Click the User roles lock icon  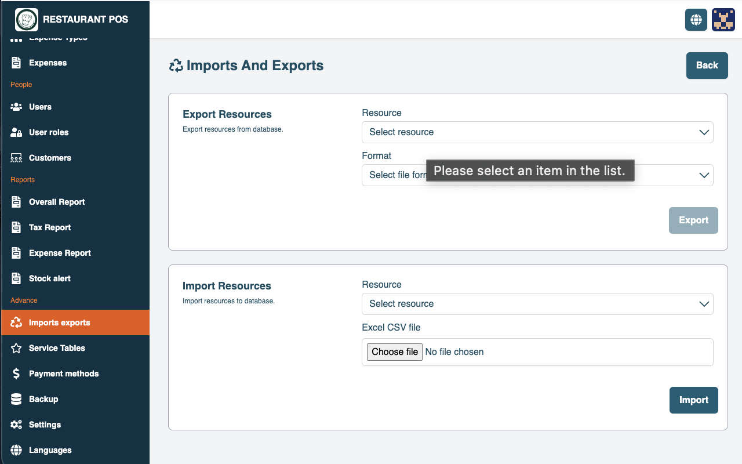pos(16,132)
